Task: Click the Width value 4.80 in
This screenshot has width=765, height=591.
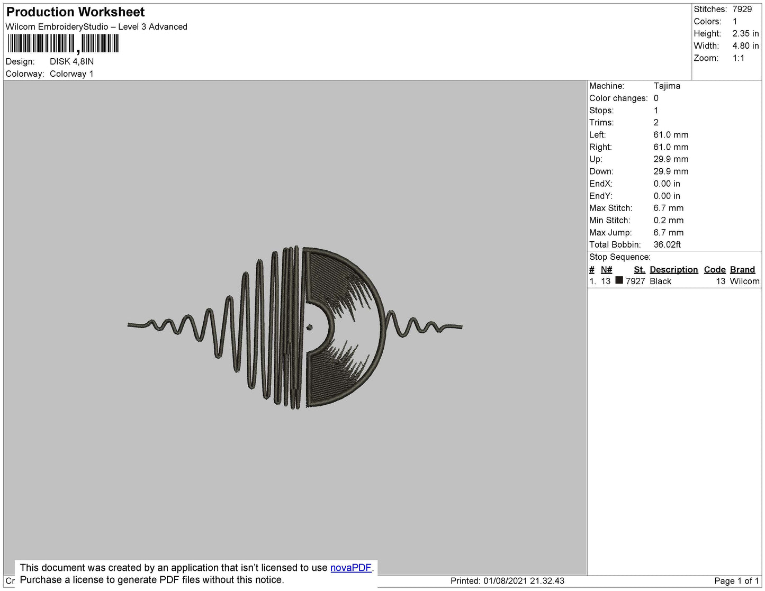Action: [745, 46]
